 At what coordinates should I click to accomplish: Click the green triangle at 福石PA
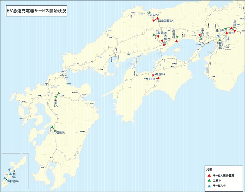(x=177, y=37)
